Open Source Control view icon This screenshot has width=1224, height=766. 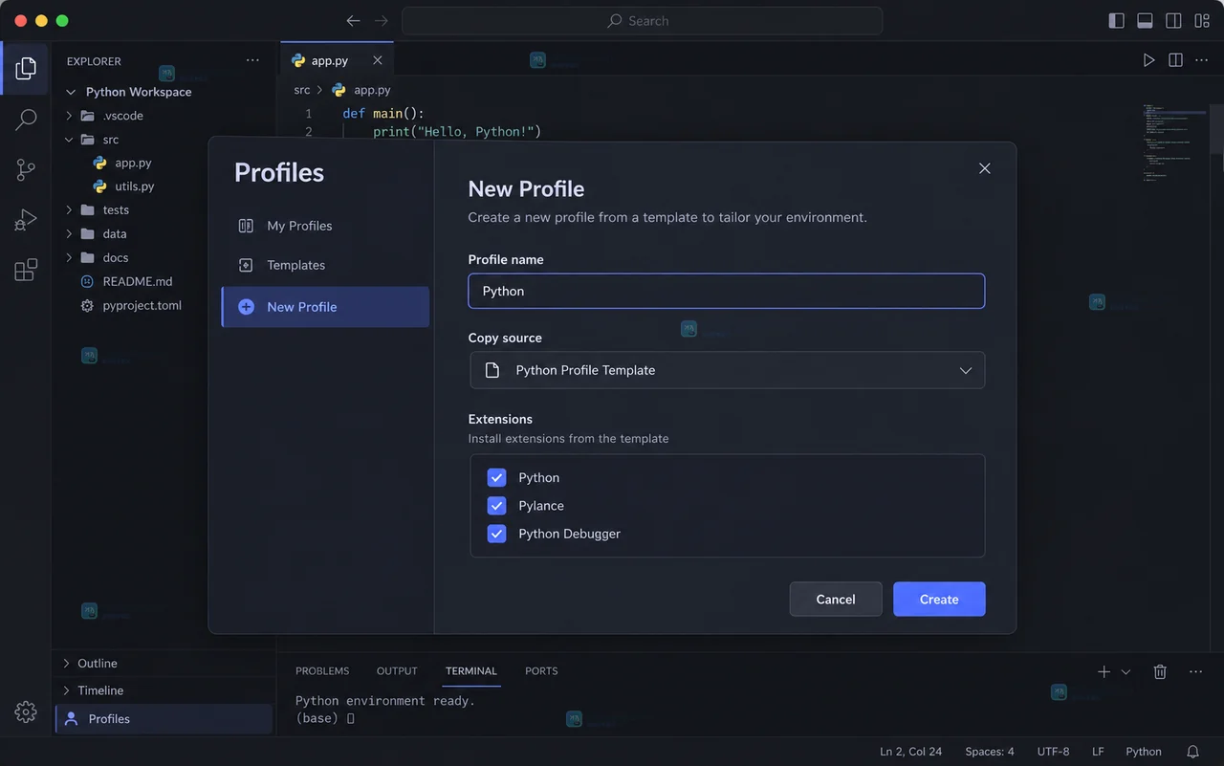26,170
